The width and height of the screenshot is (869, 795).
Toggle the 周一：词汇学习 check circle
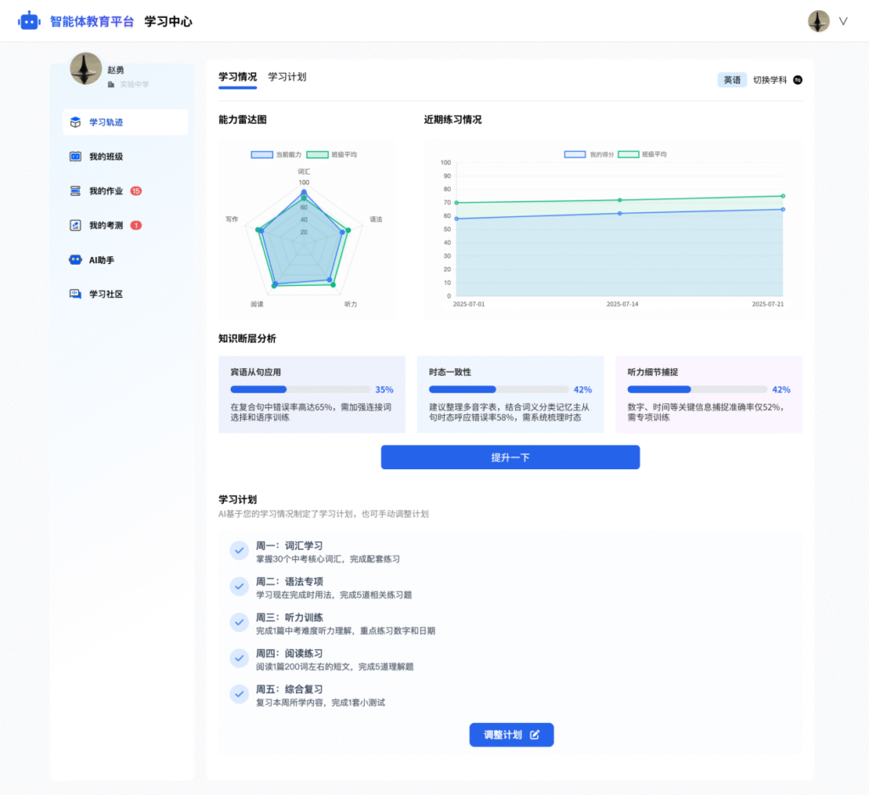click(x=238, y=551)
